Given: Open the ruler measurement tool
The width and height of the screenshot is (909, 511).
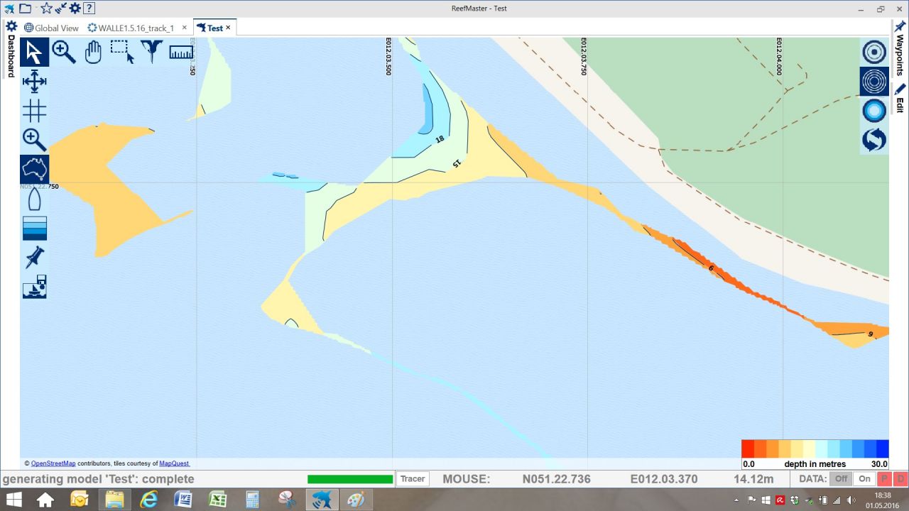Looking at the screenshot, I should pos(181,53).
